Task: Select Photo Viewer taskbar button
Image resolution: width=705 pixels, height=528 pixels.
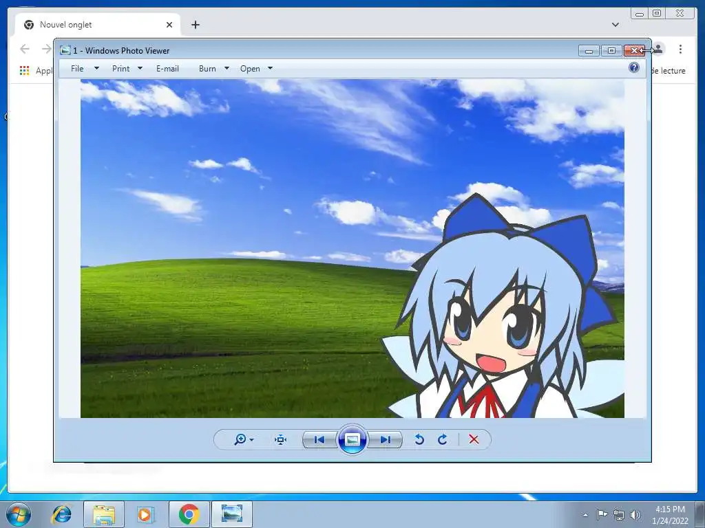Action: coord(231,514)
